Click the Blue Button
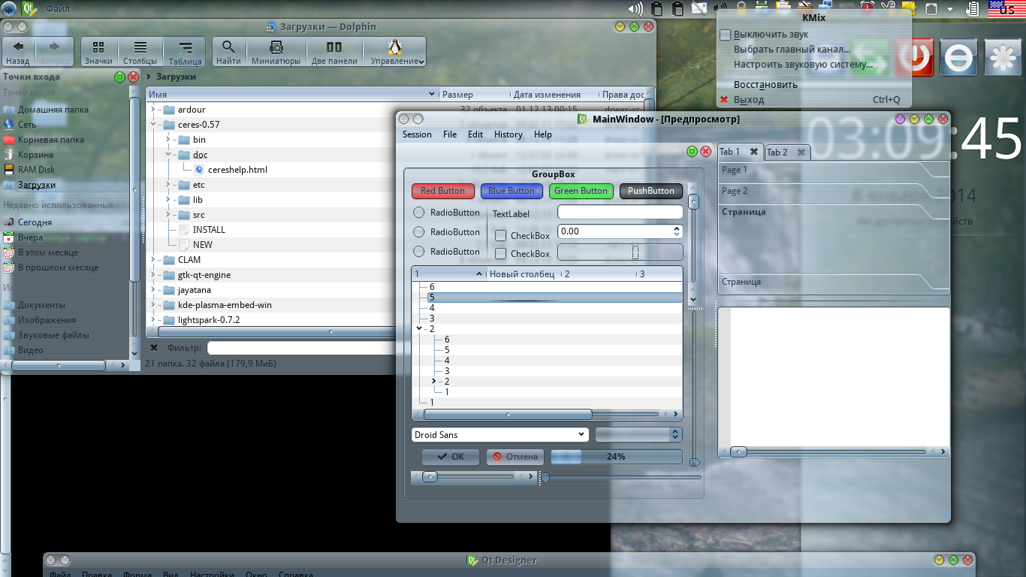 tap(511, 191)
